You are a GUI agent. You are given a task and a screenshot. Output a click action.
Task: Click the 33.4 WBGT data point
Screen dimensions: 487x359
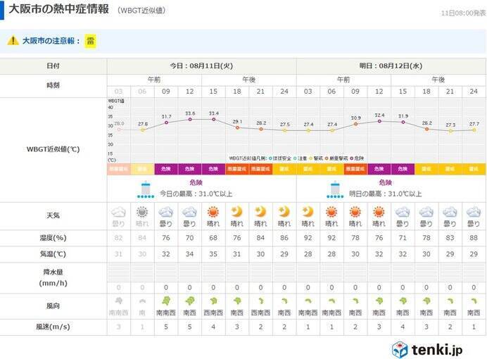tap(214, 119)
